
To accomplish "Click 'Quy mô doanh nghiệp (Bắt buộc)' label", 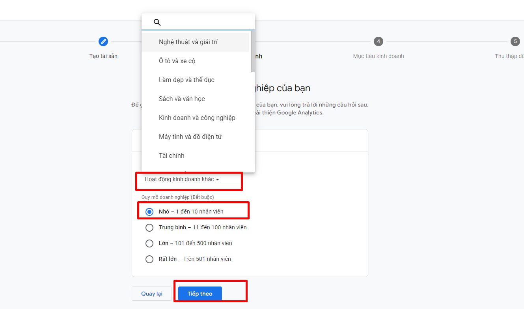I will click(x=178, y=197).
